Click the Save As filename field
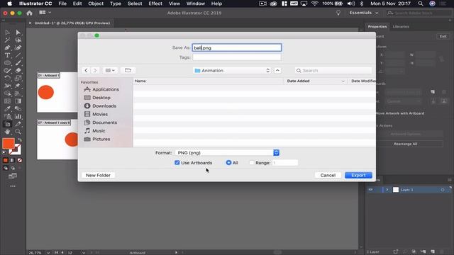The width and height of the screenshot is (454, 255). point(237,47)
